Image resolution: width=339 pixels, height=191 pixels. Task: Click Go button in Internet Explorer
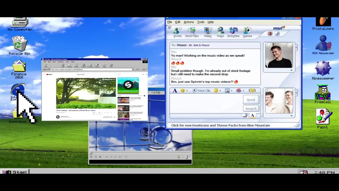(138, 69)
